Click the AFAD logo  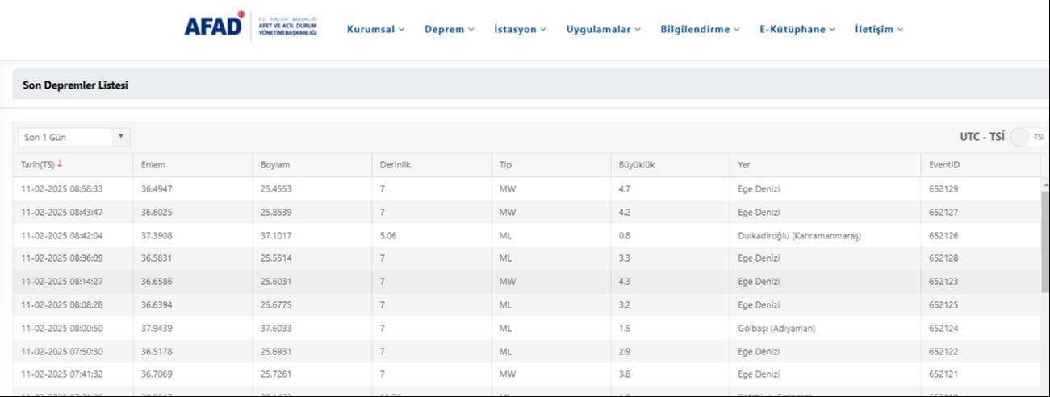point(215,27)
